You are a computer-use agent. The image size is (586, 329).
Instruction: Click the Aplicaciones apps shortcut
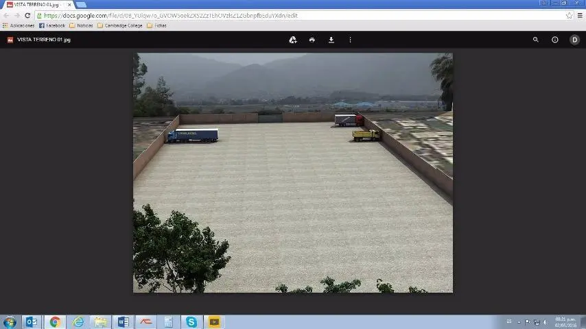click(x=19, y=25)
